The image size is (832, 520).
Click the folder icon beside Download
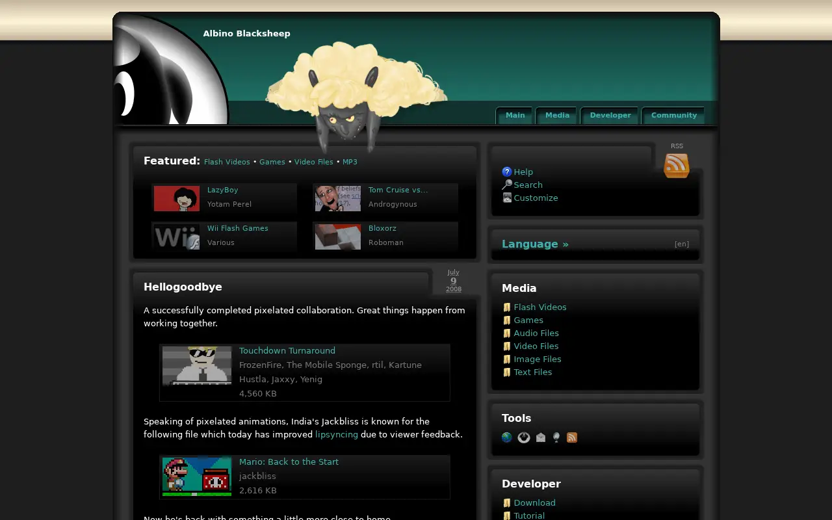507,502
